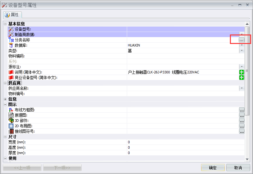Image resolution: width=253 pixels, height=174 pixels.
Task: Minimize the 设备型号属性 window
Action: coord(232,5)
